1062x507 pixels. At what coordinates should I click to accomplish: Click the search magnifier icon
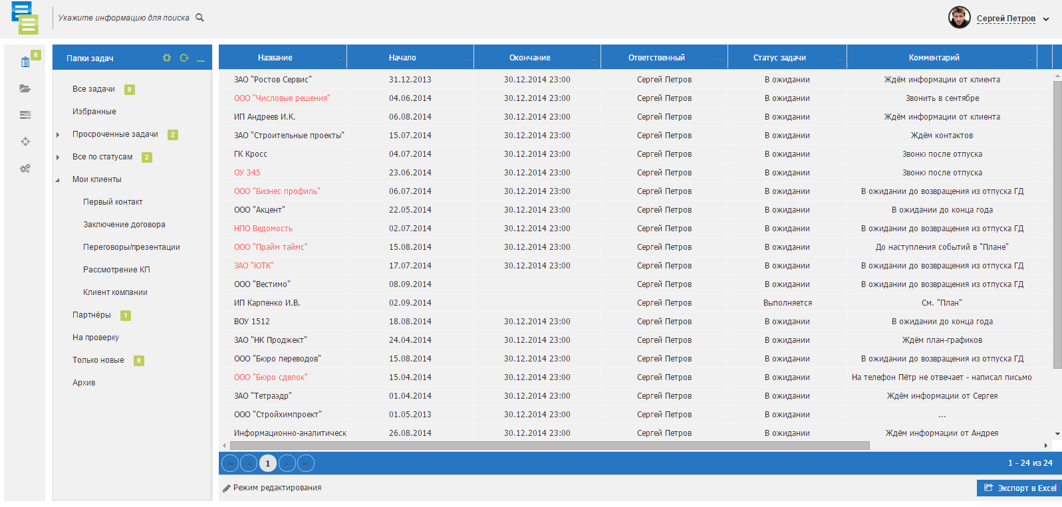(x=199, y=18)
